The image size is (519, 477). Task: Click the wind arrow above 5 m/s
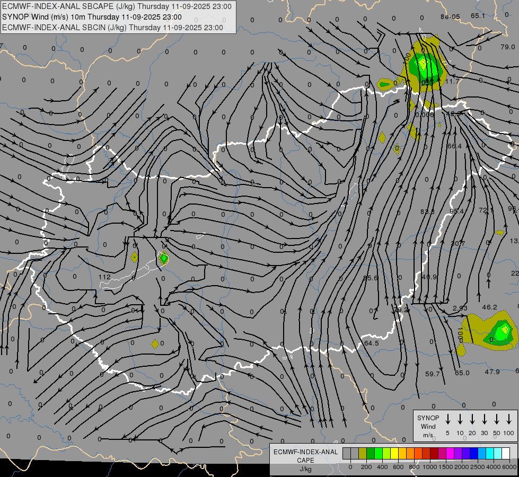pyautogui.click(x=447, y=419)
